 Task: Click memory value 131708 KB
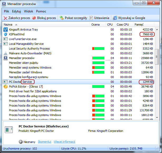pos(146,110)
